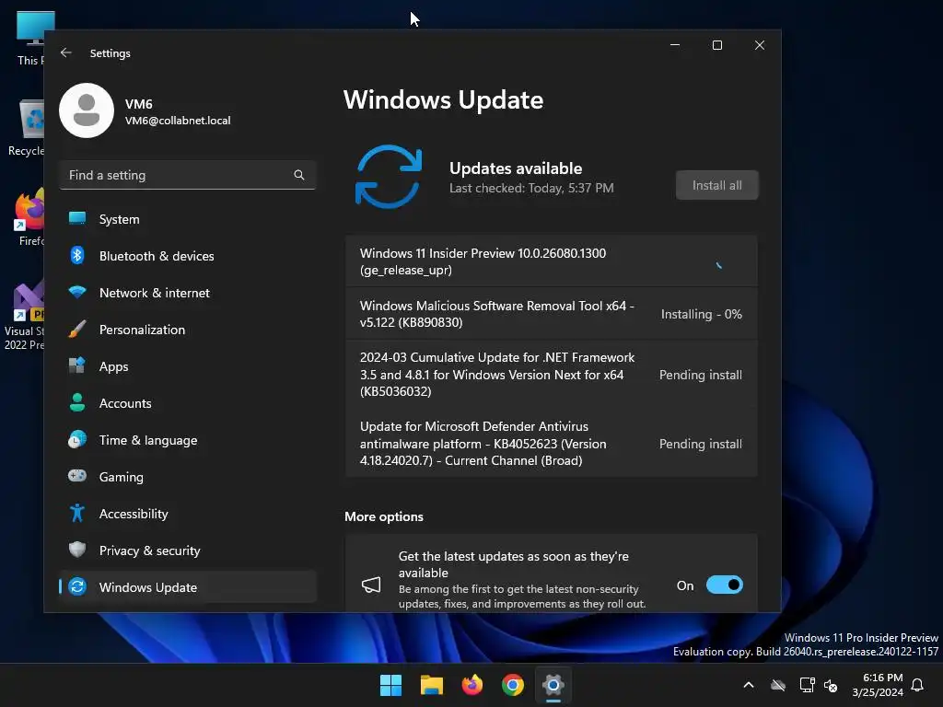Click the Microsoft Defender Antivirus KB4052623 row

coord(552,443)
